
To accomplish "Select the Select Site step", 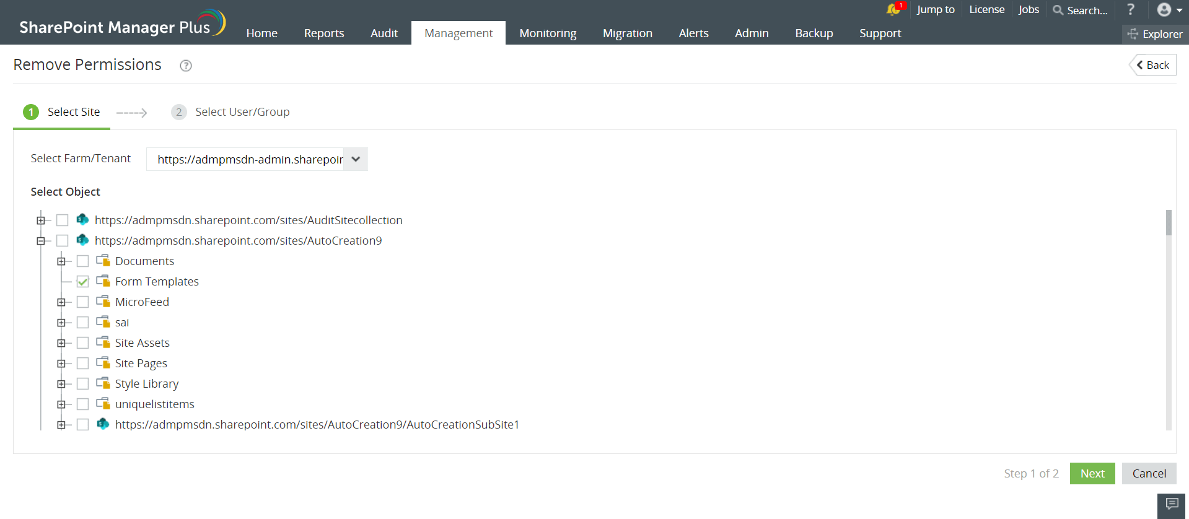I will pos(61,112).
